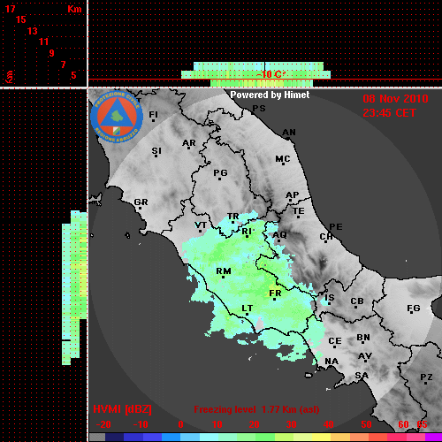Click the MC city label
The image size is (442, 442).
pyautogui.click(x=283, y=159)
